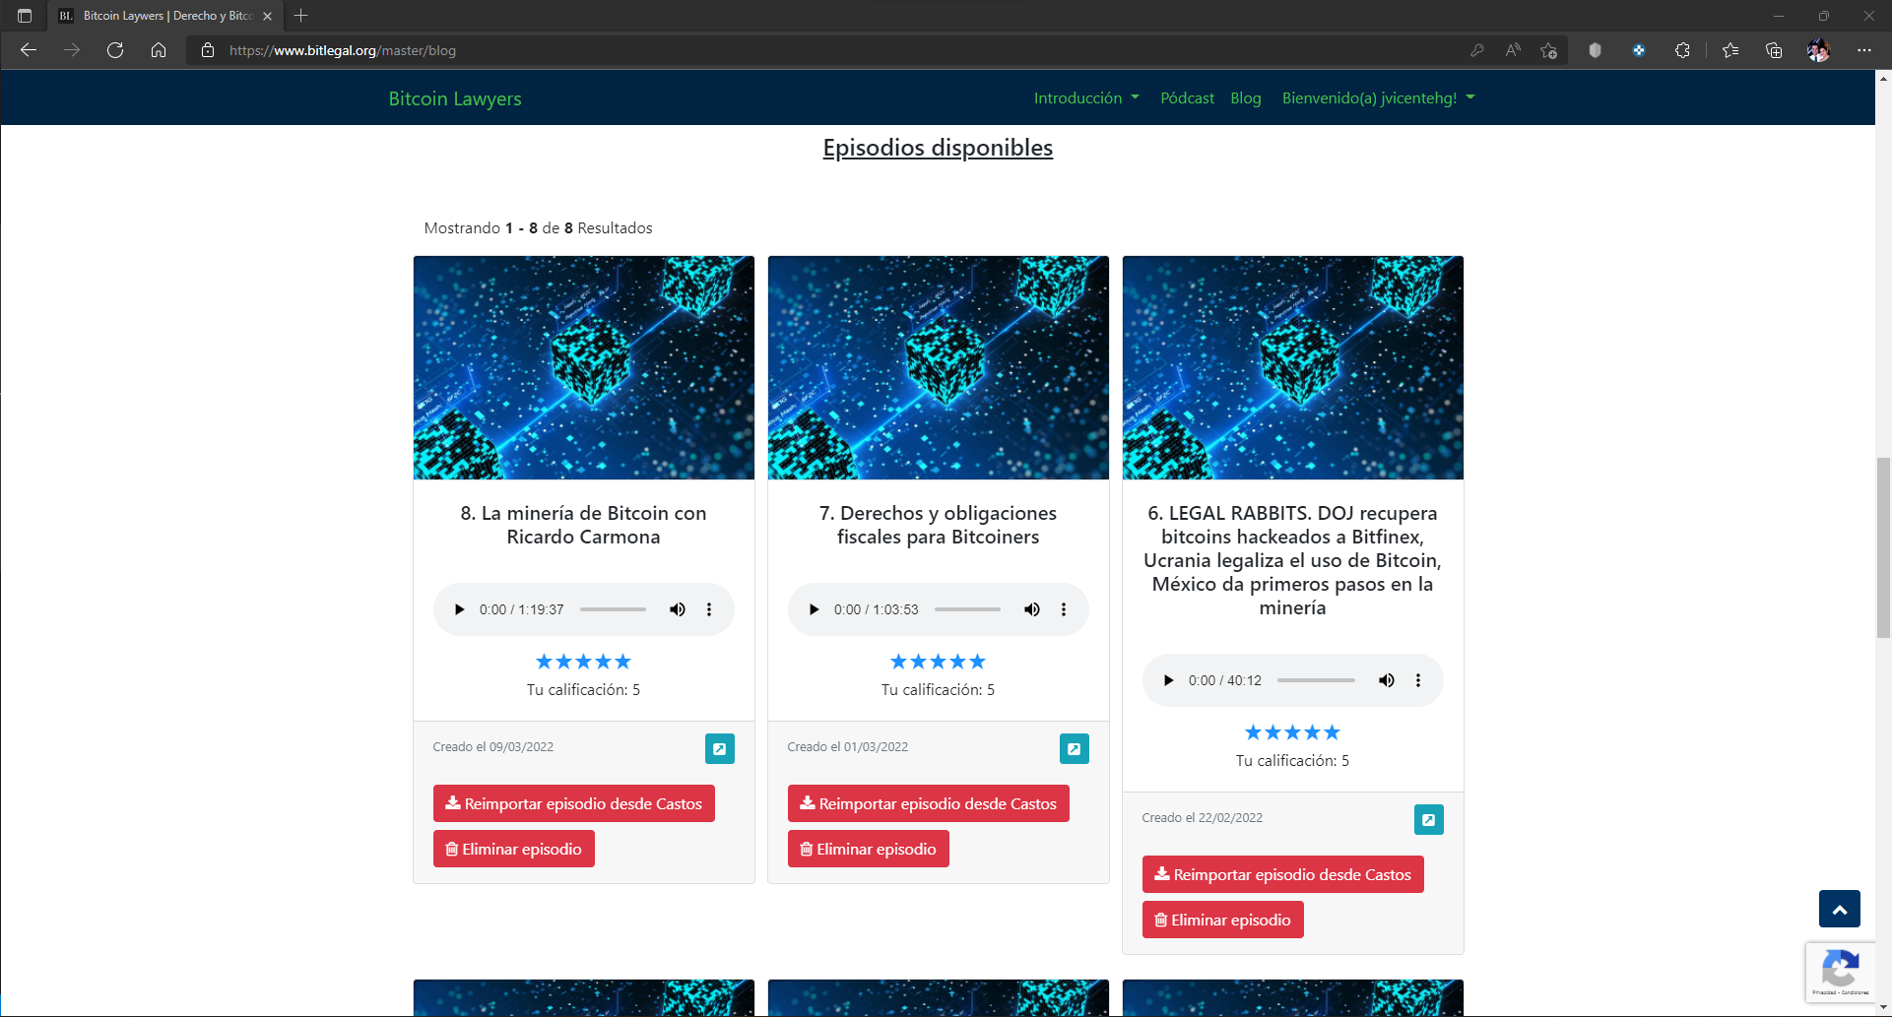Select the Bitcoin Laywers browser tab

point(164,16)
